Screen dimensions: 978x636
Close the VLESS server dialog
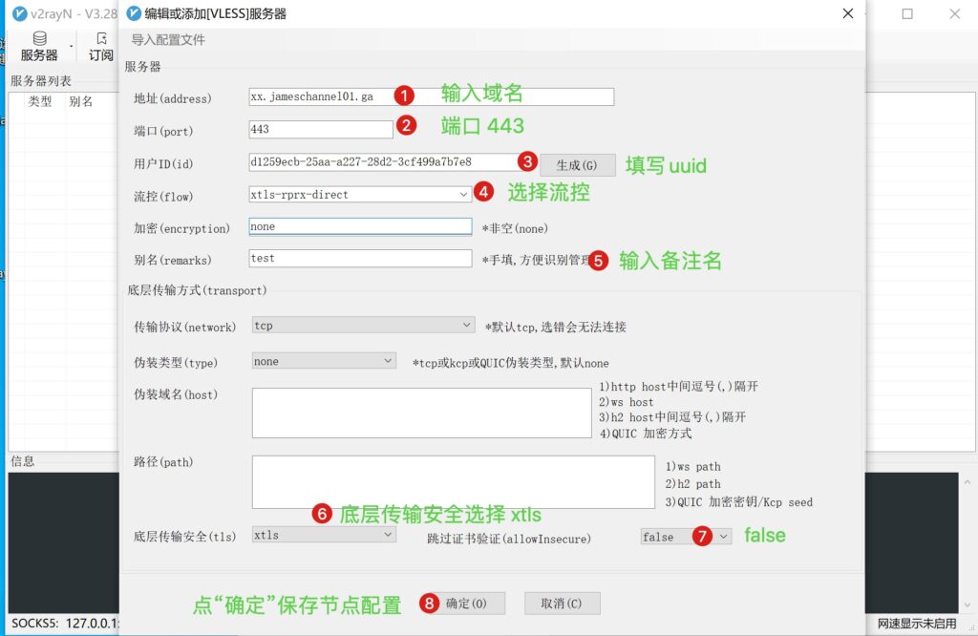coord(848,13)
